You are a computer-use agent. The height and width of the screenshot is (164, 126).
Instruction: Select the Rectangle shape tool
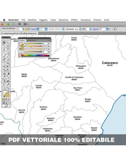(8, 53)
